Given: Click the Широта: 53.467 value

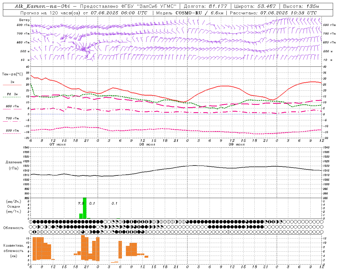Looking at the screenshot, I should [x=255, y=6].
